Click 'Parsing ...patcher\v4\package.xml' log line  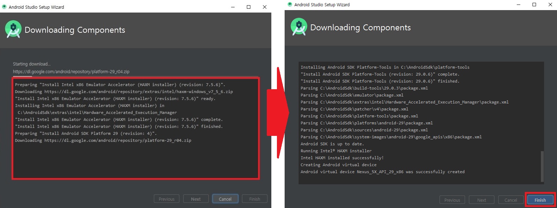[354, 109]
